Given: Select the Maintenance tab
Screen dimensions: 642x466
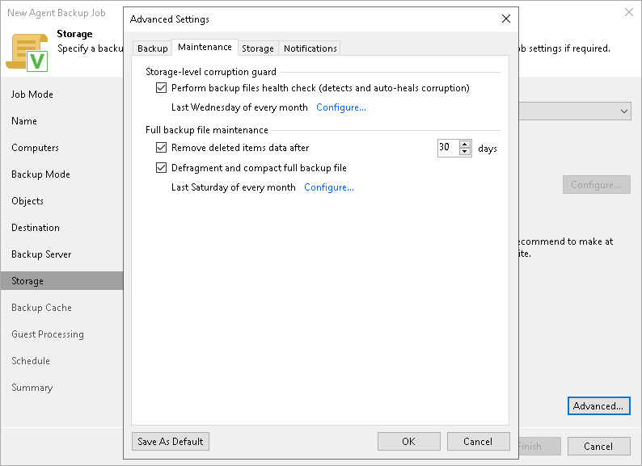Looking at the screenshot, I should pyautogui.click(x=205, y=47).
